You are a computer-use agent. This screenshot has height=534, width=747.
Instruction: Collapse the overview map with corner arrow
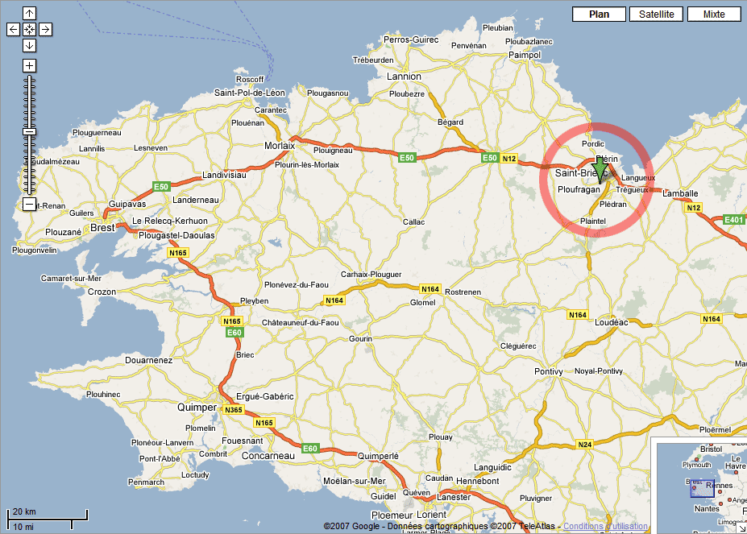point(742,528)
